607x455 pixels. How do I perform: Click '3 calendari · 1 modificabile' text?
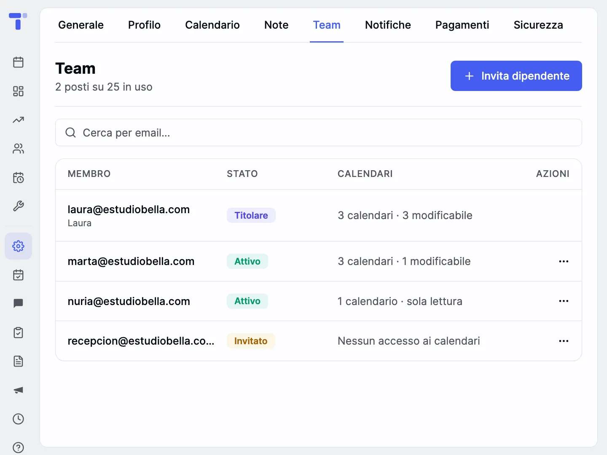point(404,261)
